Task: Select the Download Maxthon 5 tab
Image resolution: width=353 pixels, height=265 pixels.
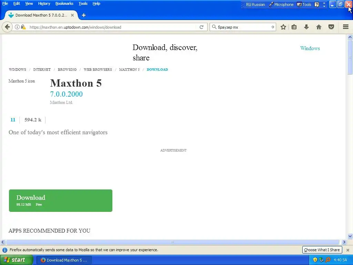Action: (41, 15)
